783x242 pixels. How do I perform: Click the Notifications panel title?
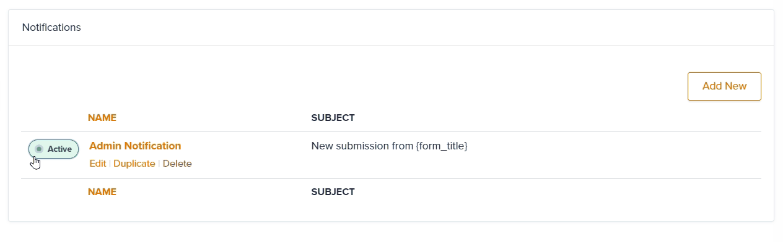coord(51,27)
